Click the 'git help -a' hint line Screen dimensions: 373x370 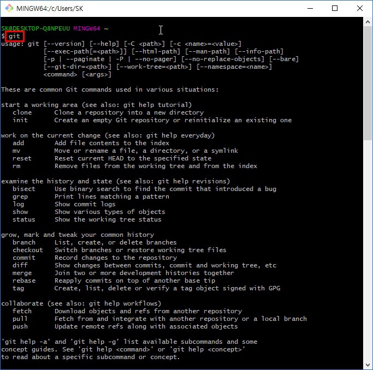click(x=129, y=342)
